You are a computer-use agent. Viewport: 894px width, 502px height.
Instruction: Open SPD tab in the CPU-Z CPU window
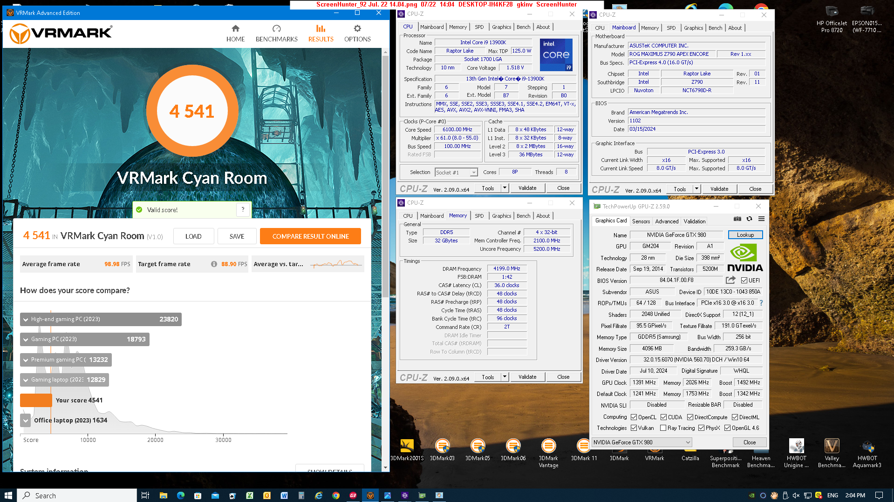pyautogui.click(x=479, y=27)
